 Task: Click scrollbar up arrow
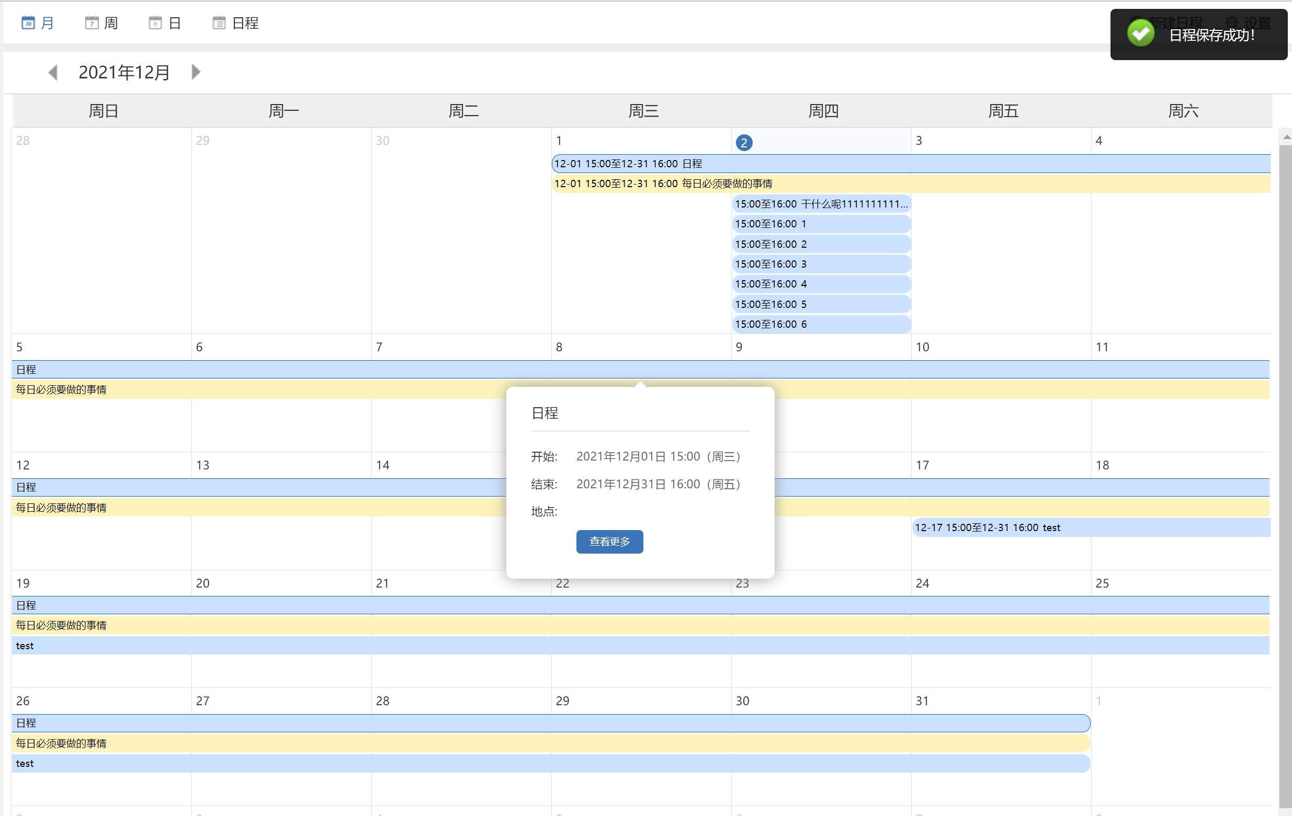tap(1286, 138)
